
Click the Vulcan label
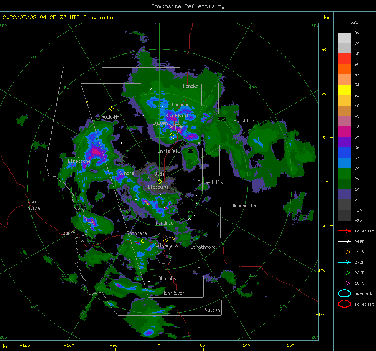[x=213, y=310]
